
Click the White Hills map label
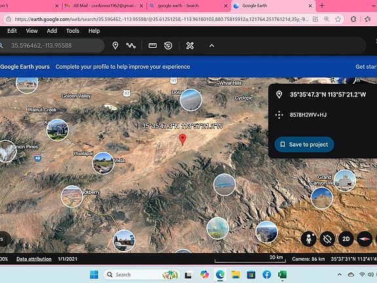pos(230,83)
